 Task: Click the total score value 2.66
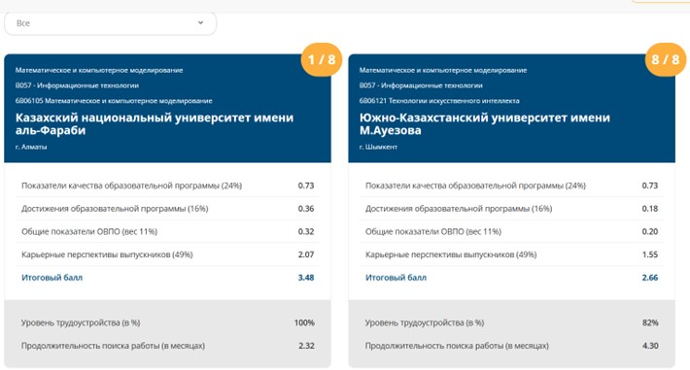coord(650,278)
